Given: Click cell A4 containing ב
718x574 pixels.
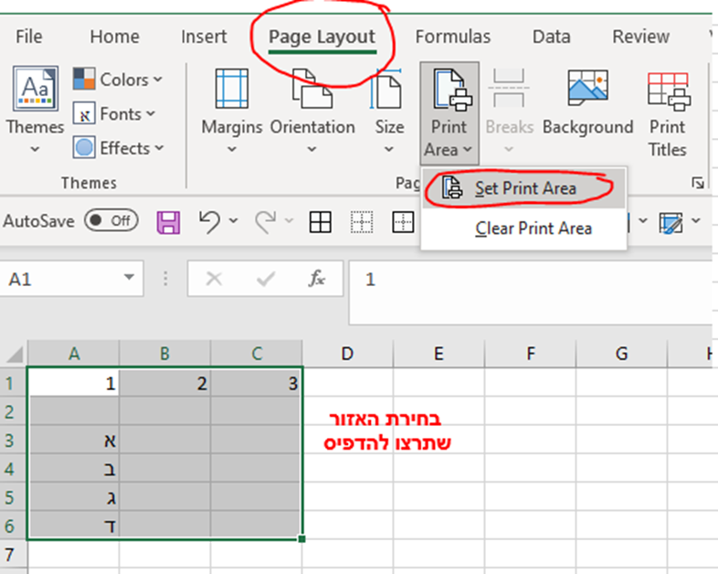Looking at the screenshot, I should (x=74, y=469).
